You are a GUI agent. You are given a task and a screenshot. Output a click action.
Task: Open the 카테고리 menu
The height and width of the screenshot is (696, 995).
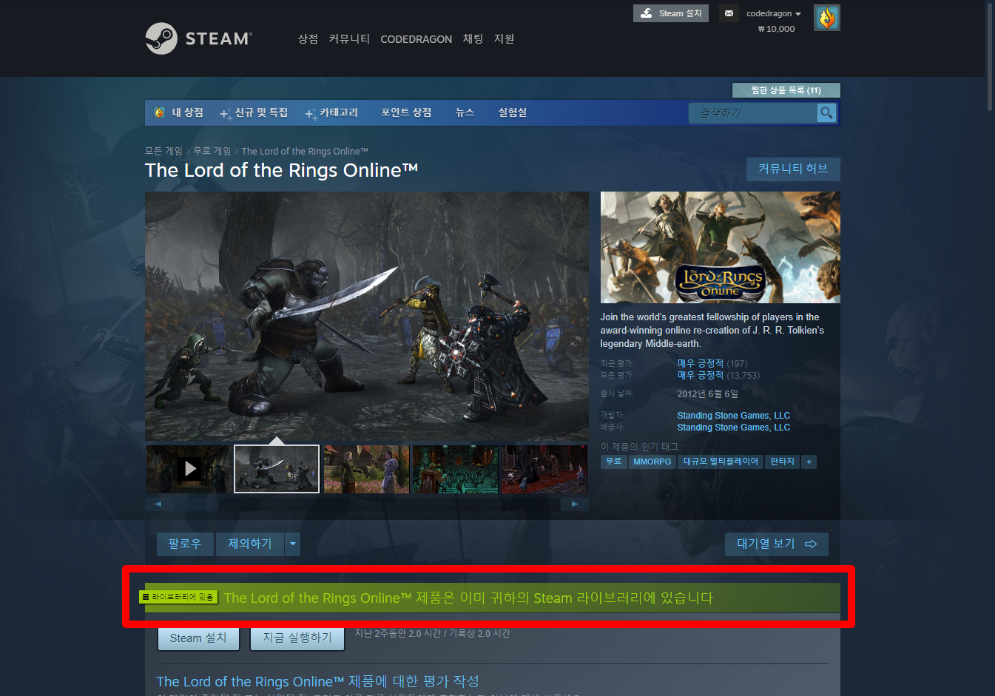click(331, 112)
